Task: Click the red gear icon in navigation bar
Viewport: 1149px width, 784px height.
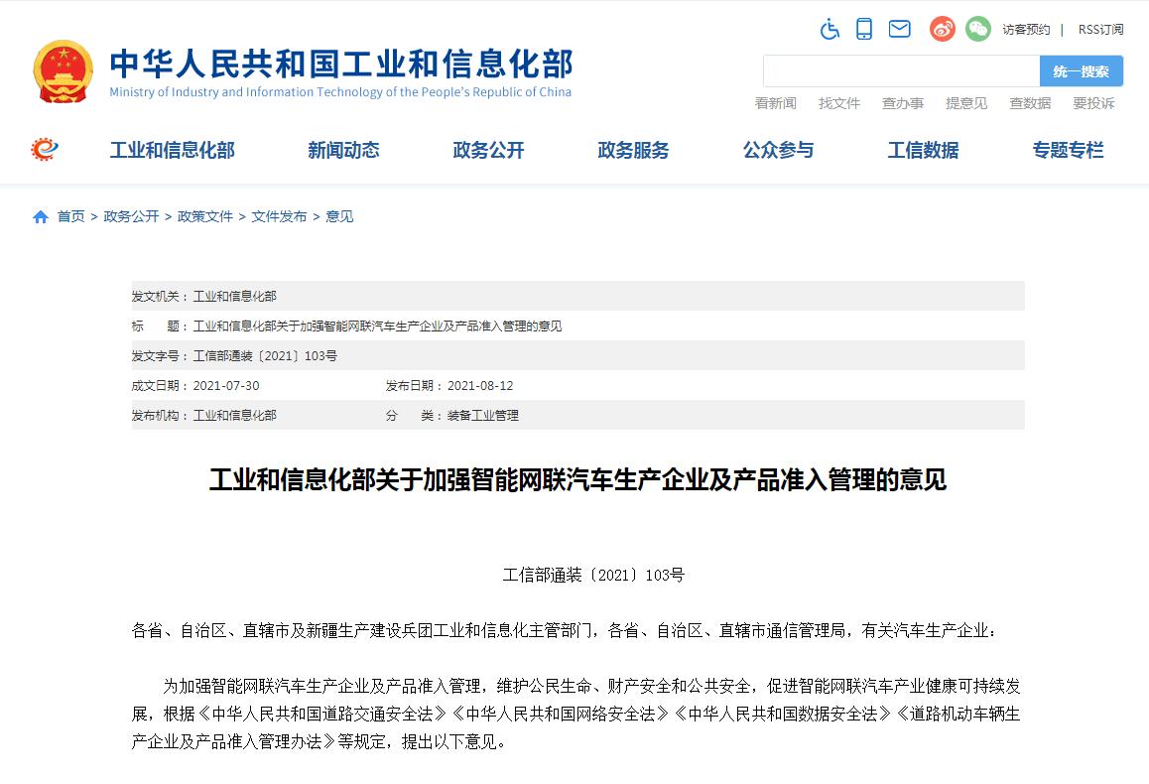Action: tap(45, 150)
